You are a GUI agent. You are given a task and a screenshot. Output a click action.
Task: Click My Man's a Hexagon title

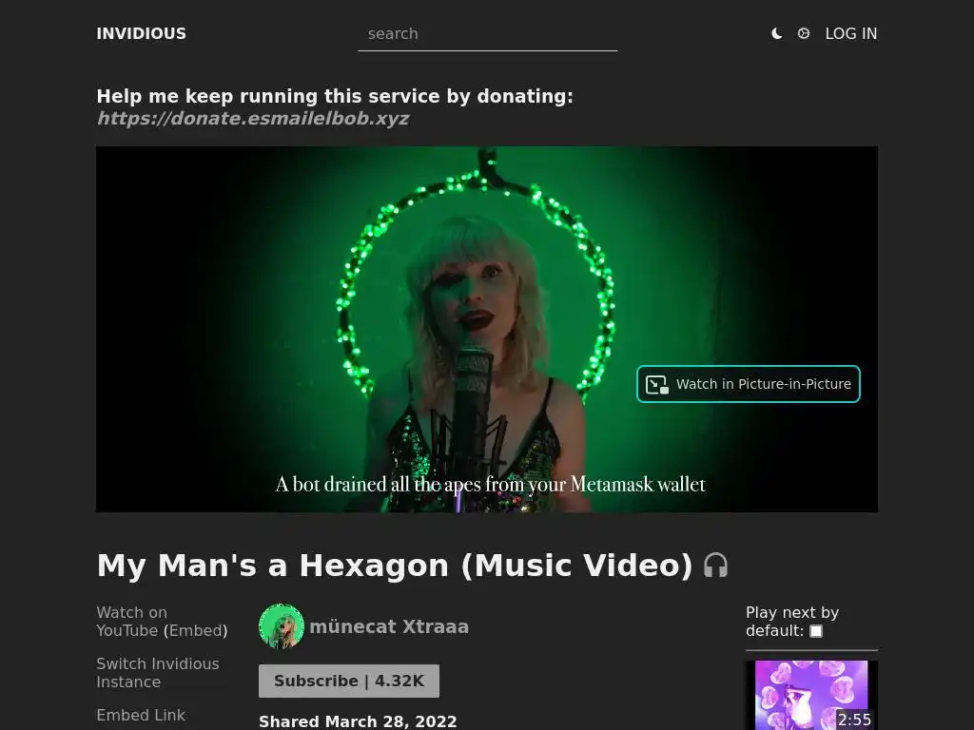pos(395,566)
